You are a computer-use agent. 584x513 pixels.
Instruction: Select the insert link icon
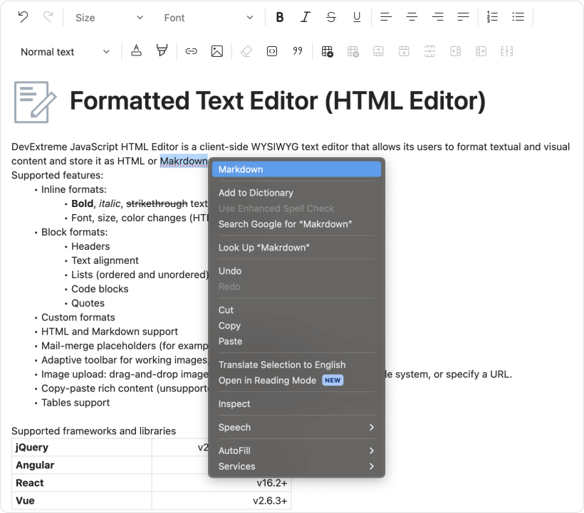click(192, 51)
